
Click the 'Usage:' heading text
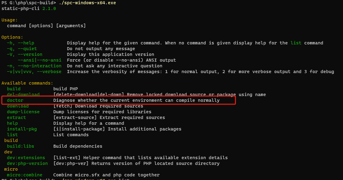click(x=10, y=20)
